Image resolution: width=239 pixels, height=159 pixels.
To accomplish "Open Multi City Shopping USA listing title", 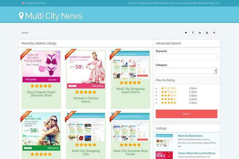I will pyautogui.click(x=86, y=153).
